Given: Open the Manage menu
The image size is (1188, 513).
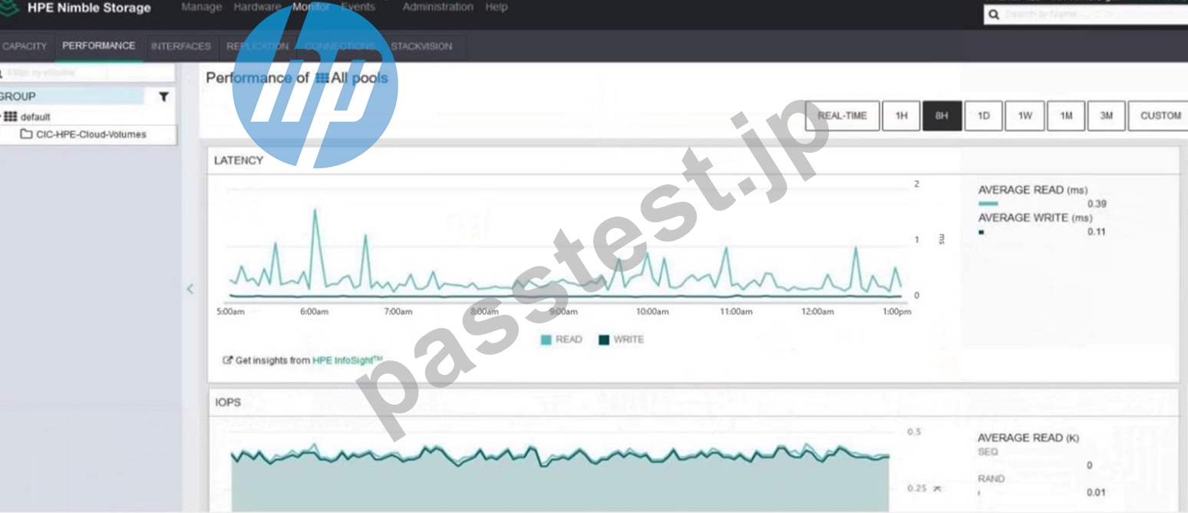Looking at the screenshot, I should coord(202,7).
